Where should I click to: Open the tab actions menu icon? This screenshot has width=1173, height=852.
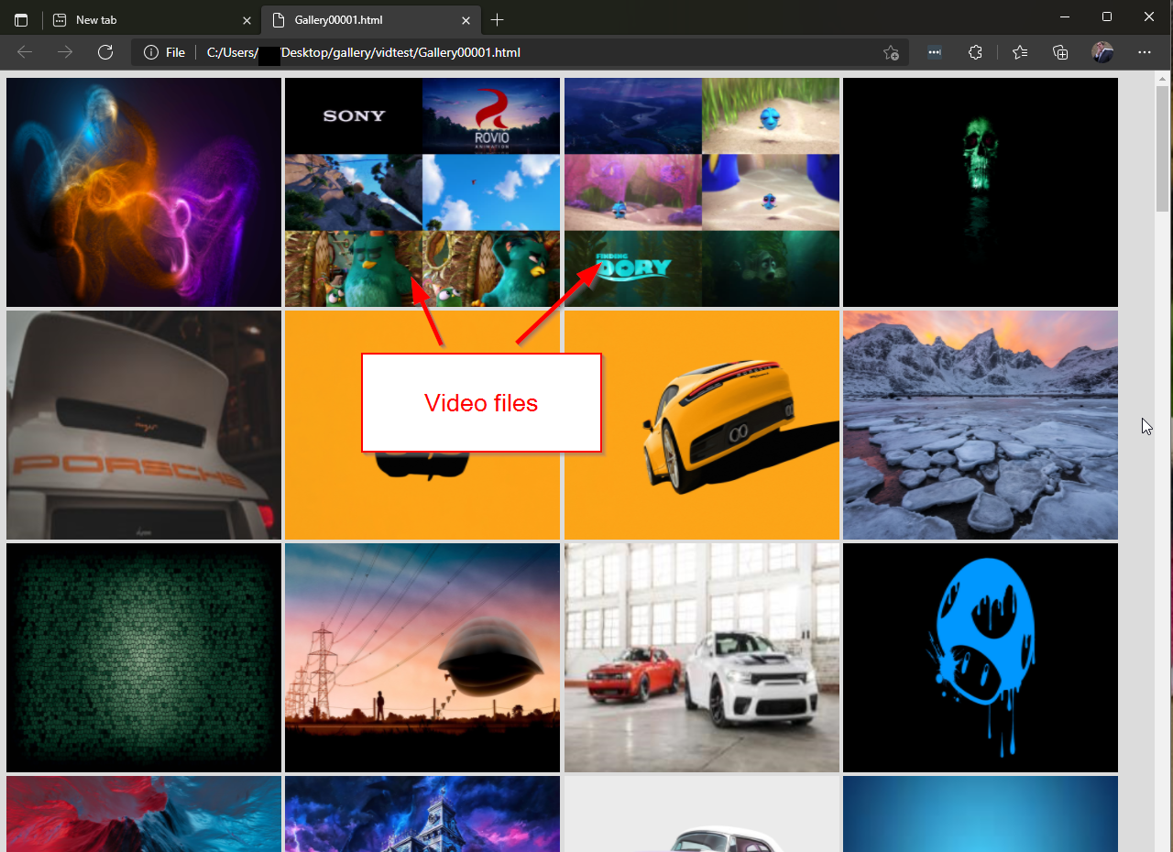21,19
